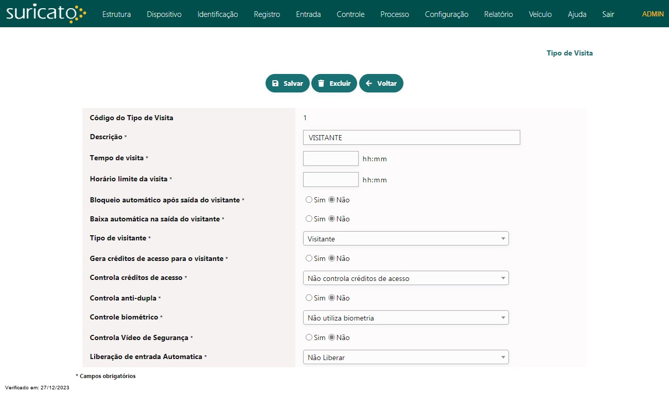Open the Configuração menu
This screenshot has width=669, height=395.
(447, 14)
